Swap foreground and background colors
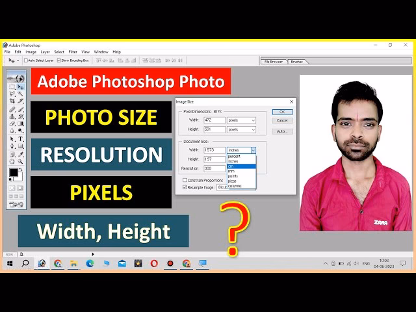 21,169
